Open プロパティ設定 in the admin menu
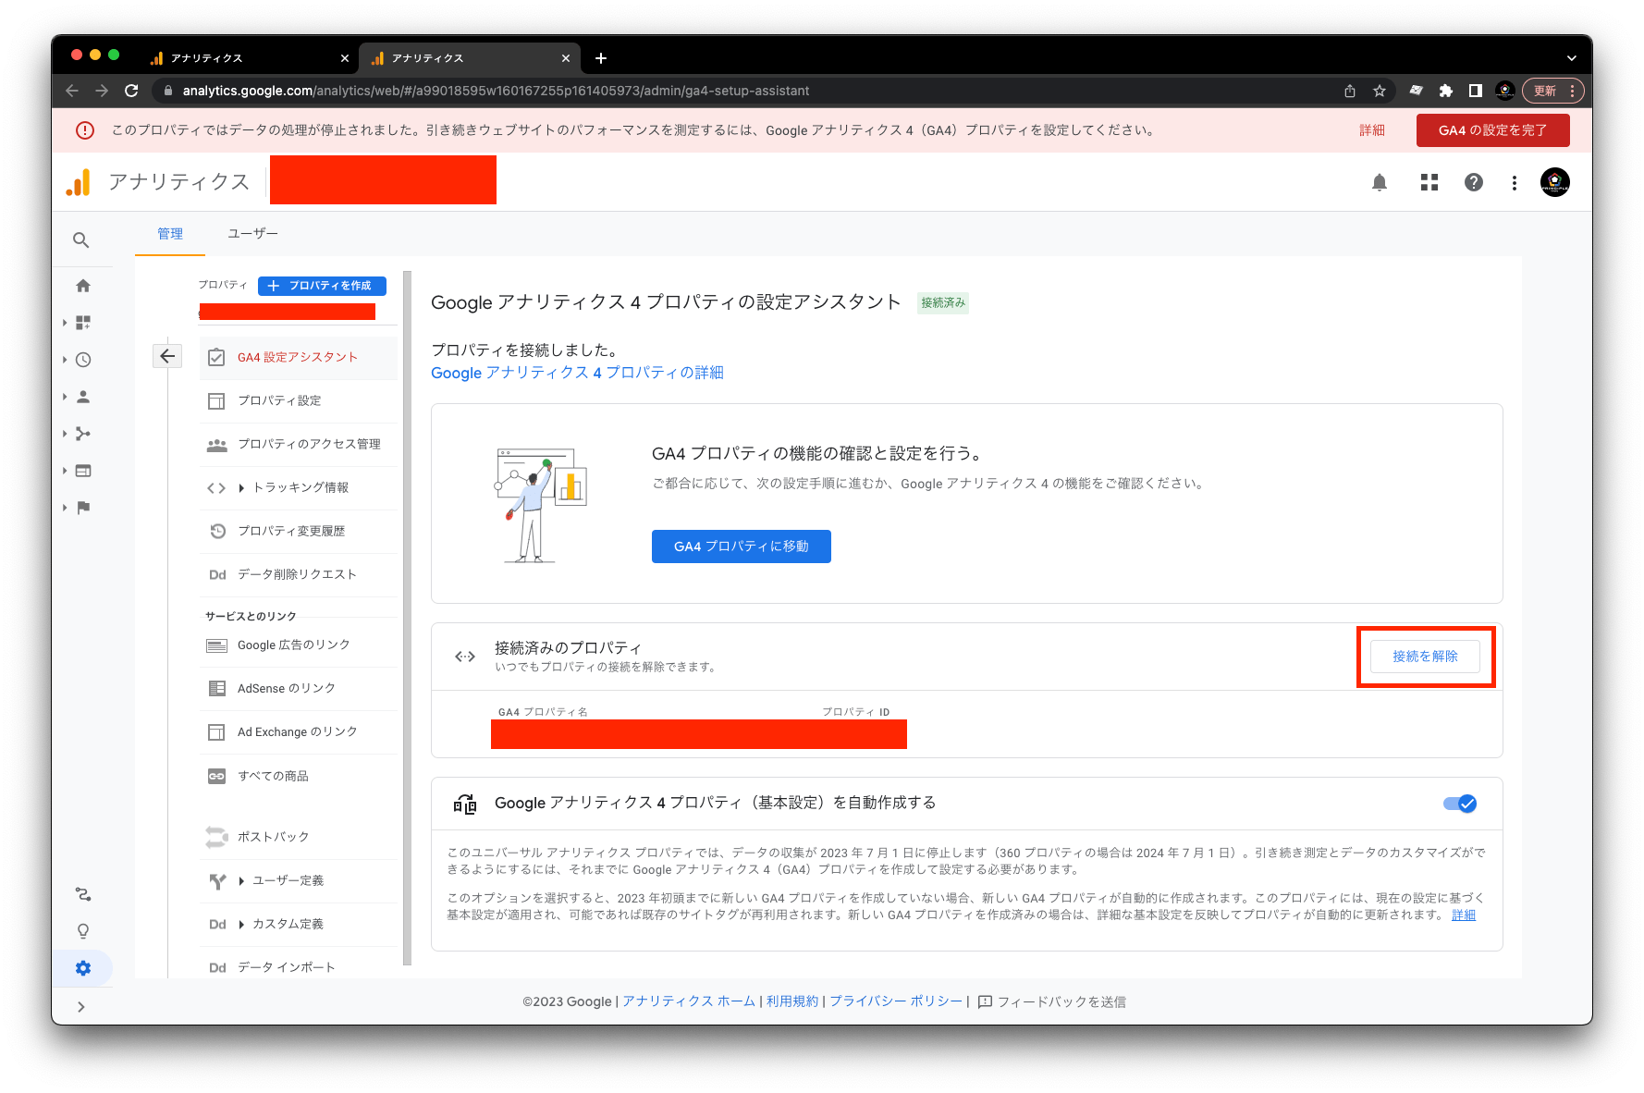 pyautogui.click(x=279, y=400)
